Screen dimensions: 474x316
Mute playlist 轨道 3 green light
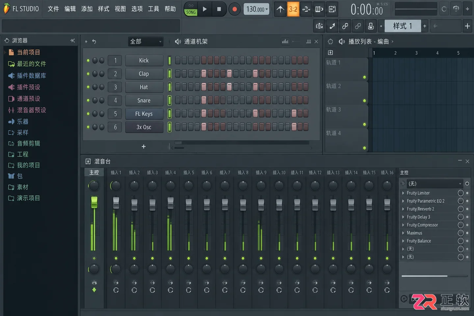[x=364, y=124]
